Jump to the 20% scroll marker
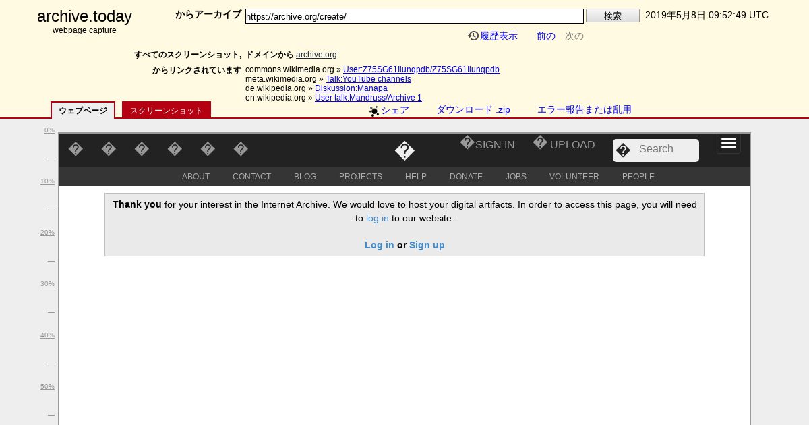The width and height of the screenshot is (809, 425). tap(47, 233)
